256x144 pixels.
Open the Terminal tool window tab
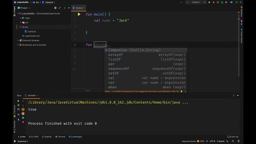60,137
